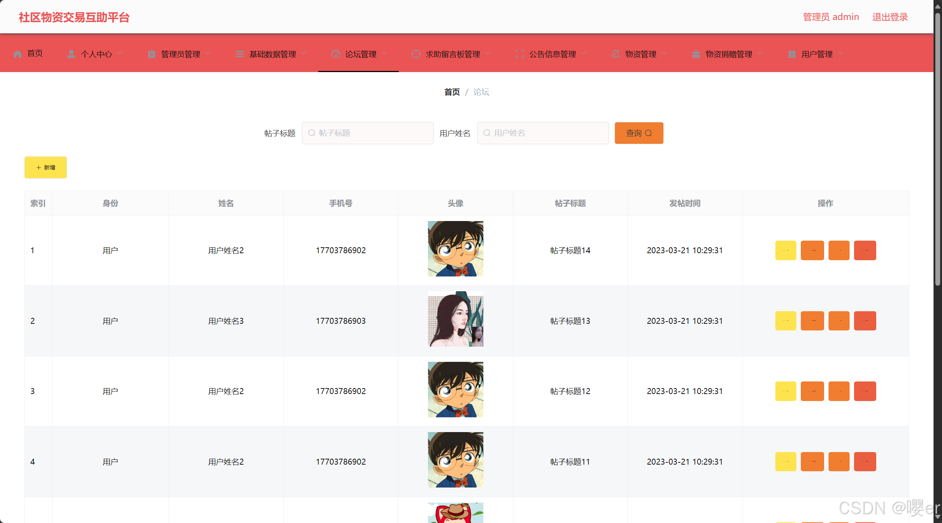Click the 首页 breadcrumb link
Screen dimensions: 942x523
click(x=452, y=92)
